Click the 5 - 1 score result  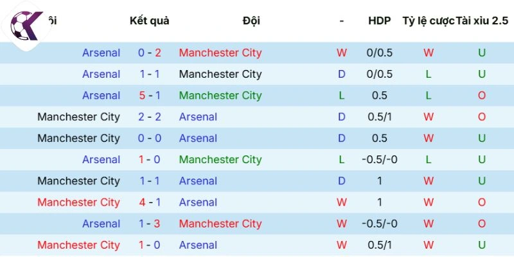click(x=149, y=95)
